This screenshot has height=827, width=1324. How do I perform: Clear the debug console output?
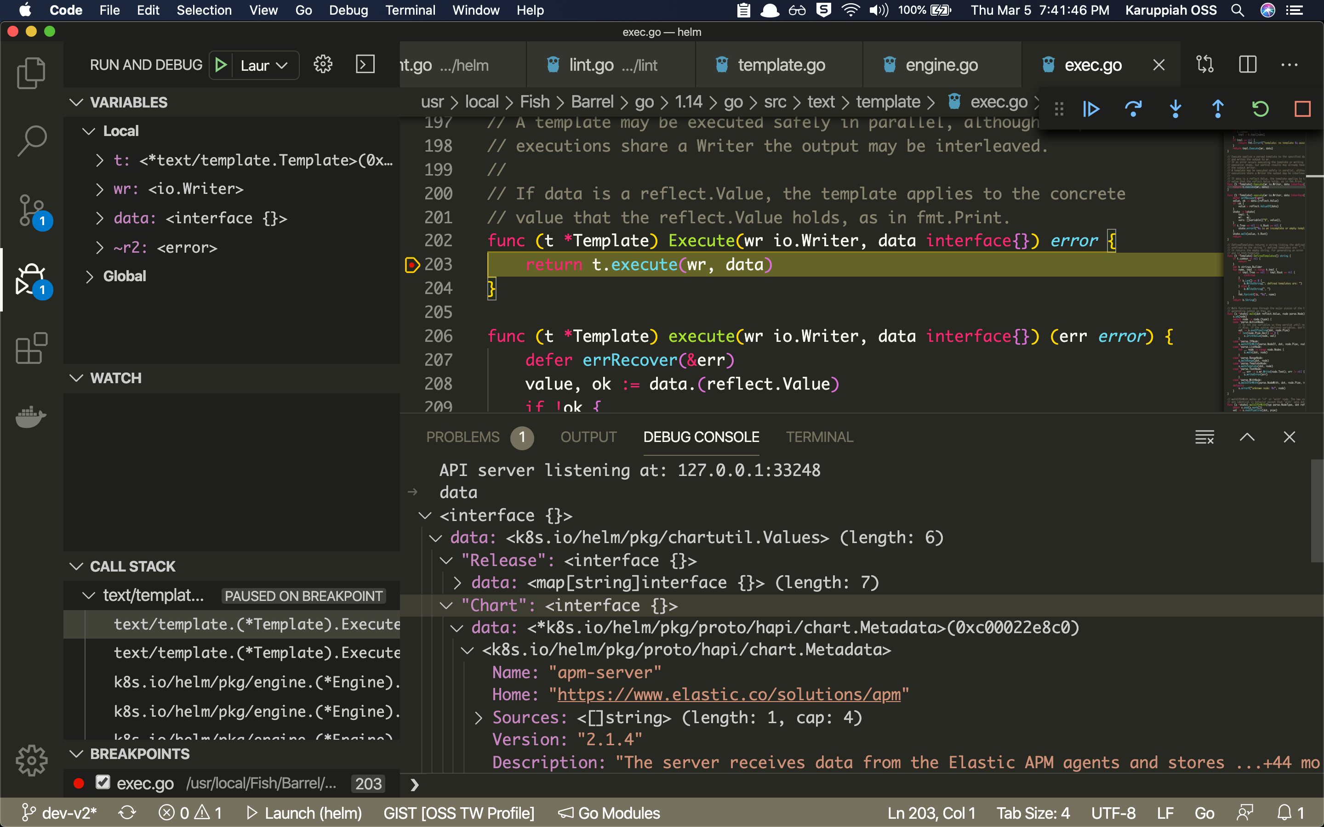pos(1204,437)
